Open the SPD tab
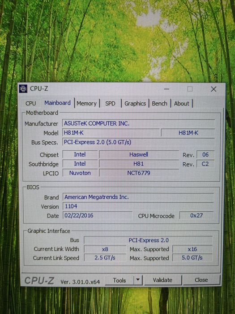The image size is (235, 314). [x=110, y=104]
